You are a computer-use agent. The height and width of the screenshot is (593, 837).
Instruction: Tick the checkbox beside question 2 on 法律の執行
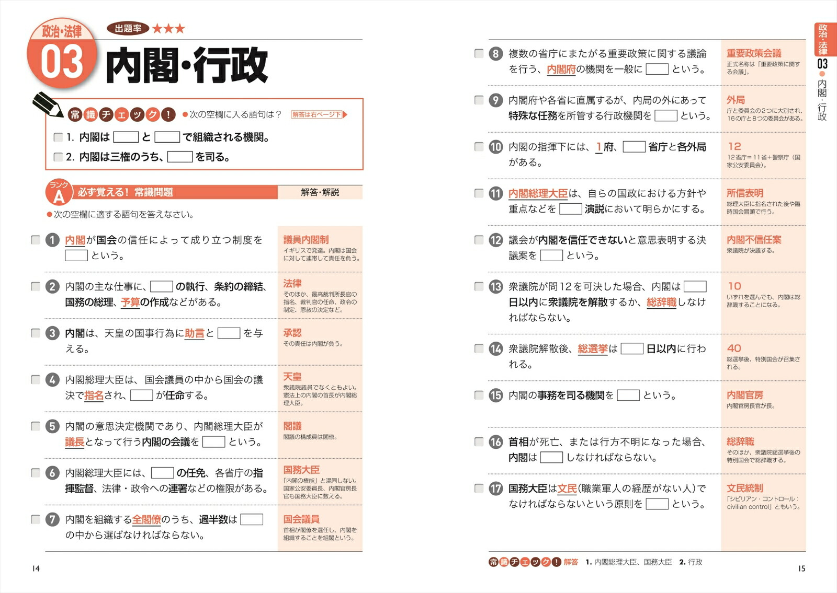point(36,286)
